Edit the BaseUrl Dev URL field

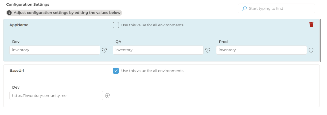coord(56,96)
